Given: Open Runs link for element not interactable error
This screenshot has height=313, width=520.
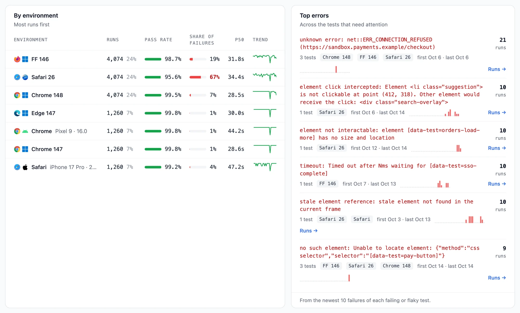Looking at the screenshot, I should click(x=497, y=148).
